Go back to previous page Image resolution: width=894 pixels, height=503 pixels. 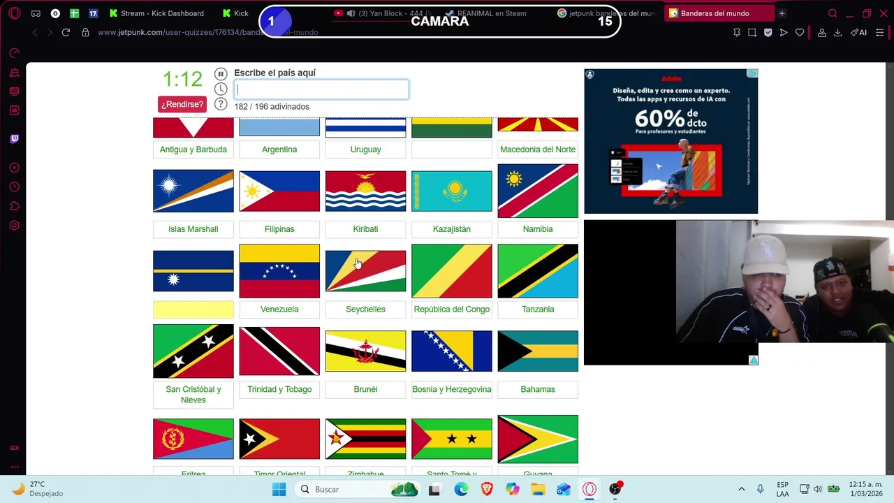coord(35,32)
